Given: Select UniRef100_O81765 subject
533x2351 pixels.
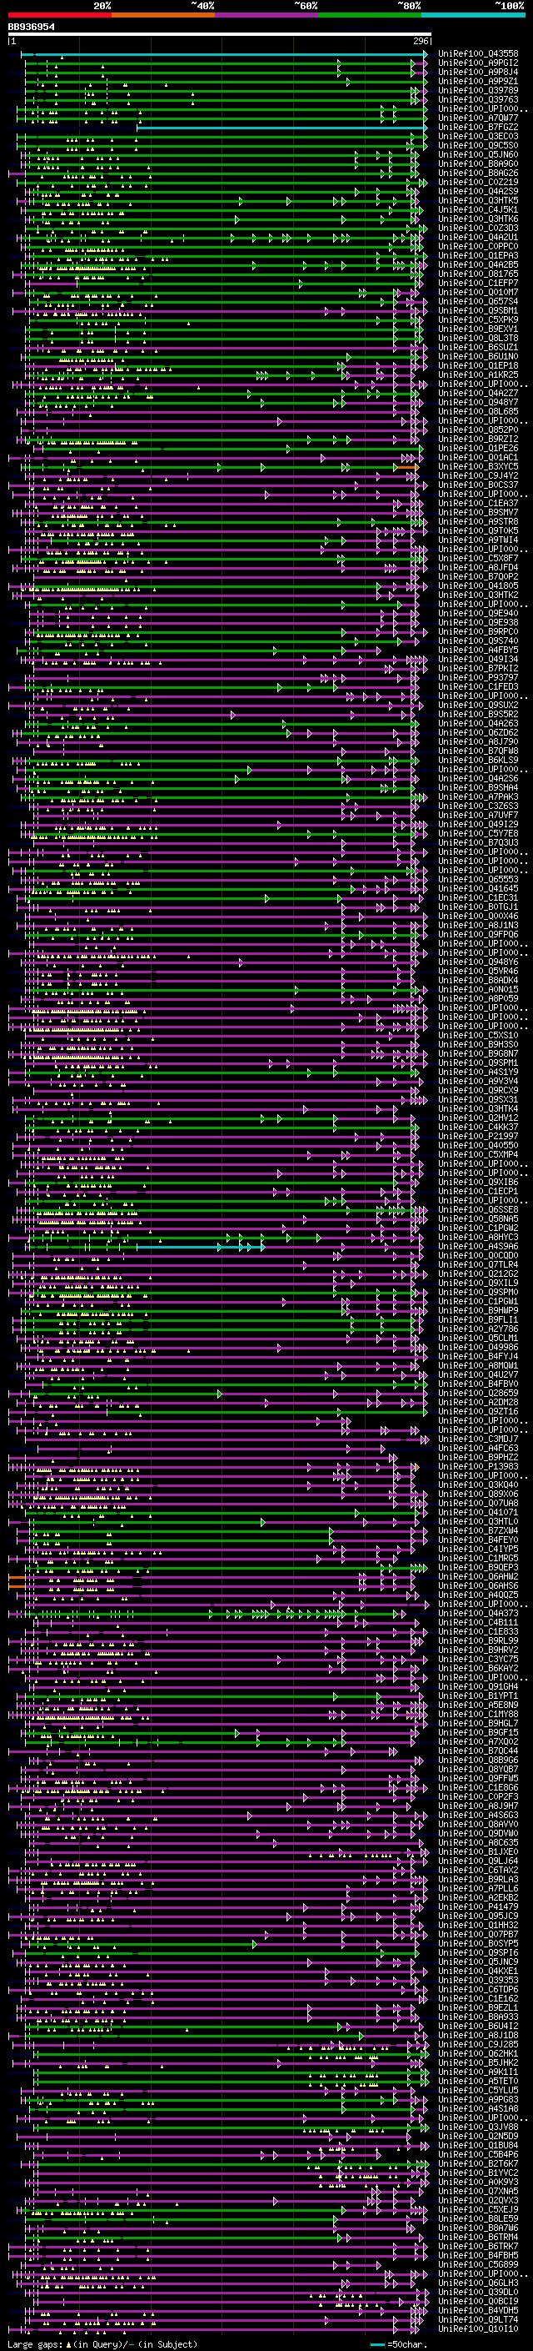Looking at the screenshot, I should (x=477, y=274).
